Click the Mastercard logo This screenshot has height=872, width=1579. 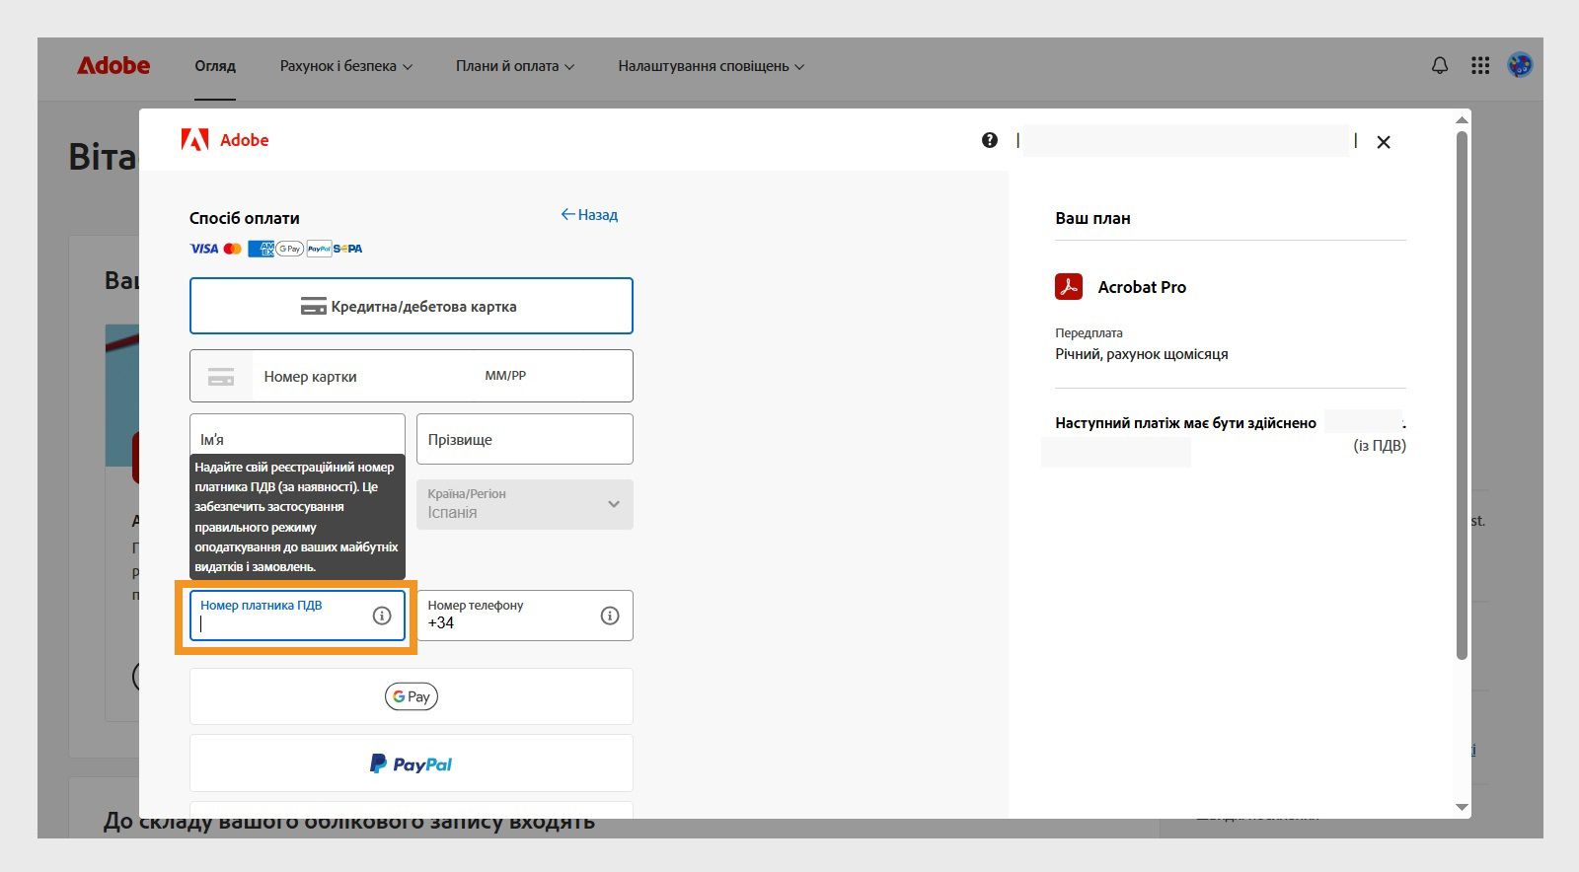(233, 249)
